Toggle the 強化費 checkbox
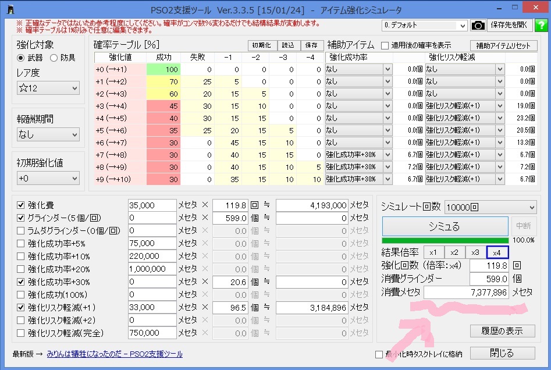551x370 pixels. 21,205
